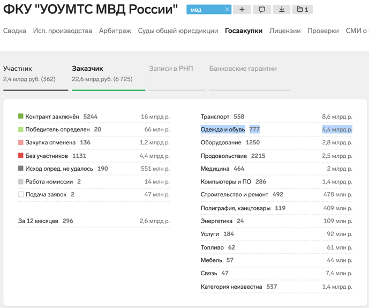Click the red Без участников color square
The width and height of the screenshot is (369, 308).
(x=21, y=156)
